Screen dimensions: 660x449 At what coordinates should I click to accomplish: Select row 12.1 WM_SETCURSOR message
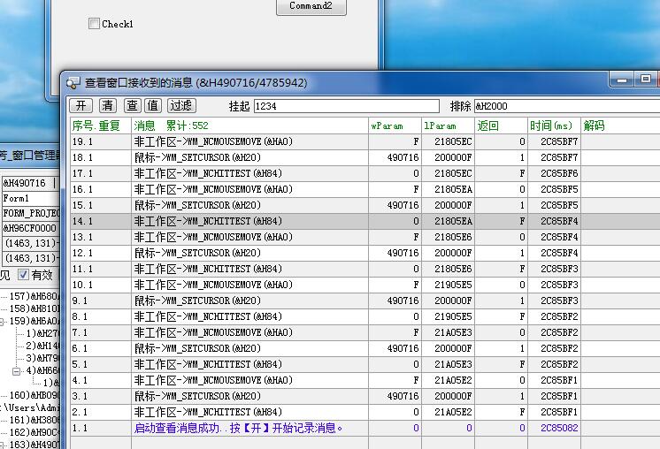tap(365, 253)
